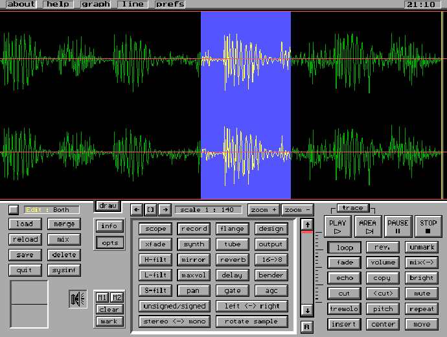Play the marked AREA
This screenshot has height=337, width=447.
click(x=368, y=226)
